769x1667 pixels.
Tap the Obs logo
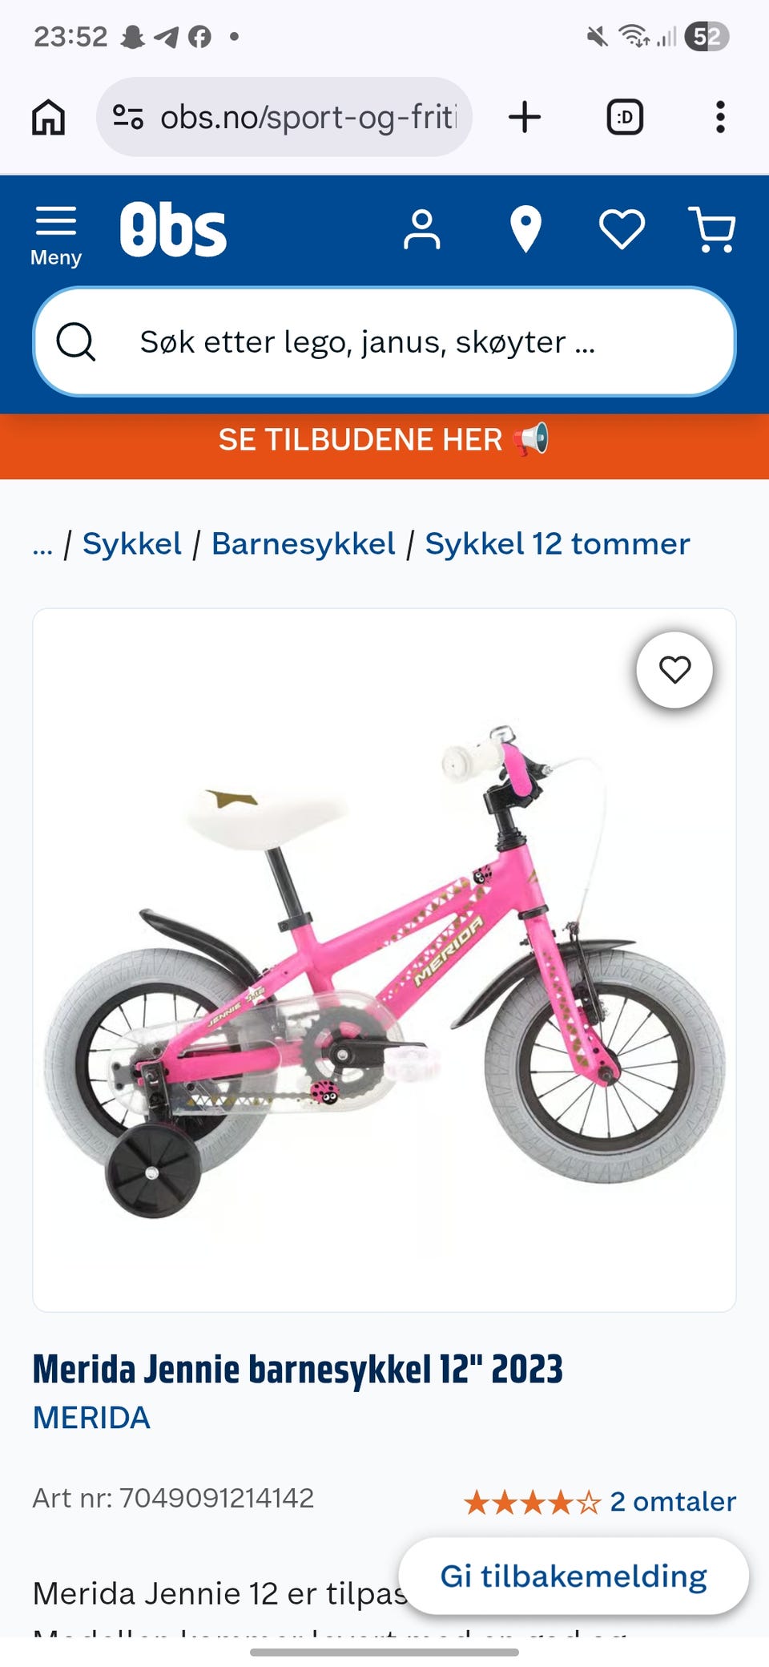pos(173,230)
